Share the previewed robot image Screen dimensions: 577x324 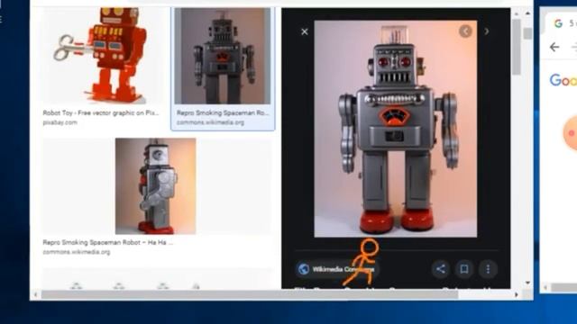[x=441, y=269]
